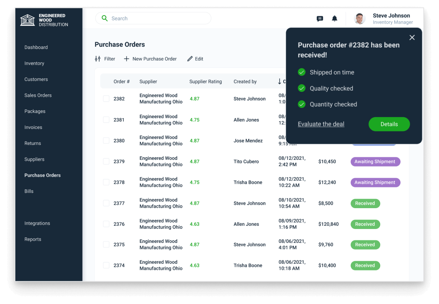This screenshot has height=304, width=439.
Task: Click the Edit pencil icon
Action: (190, 59)
